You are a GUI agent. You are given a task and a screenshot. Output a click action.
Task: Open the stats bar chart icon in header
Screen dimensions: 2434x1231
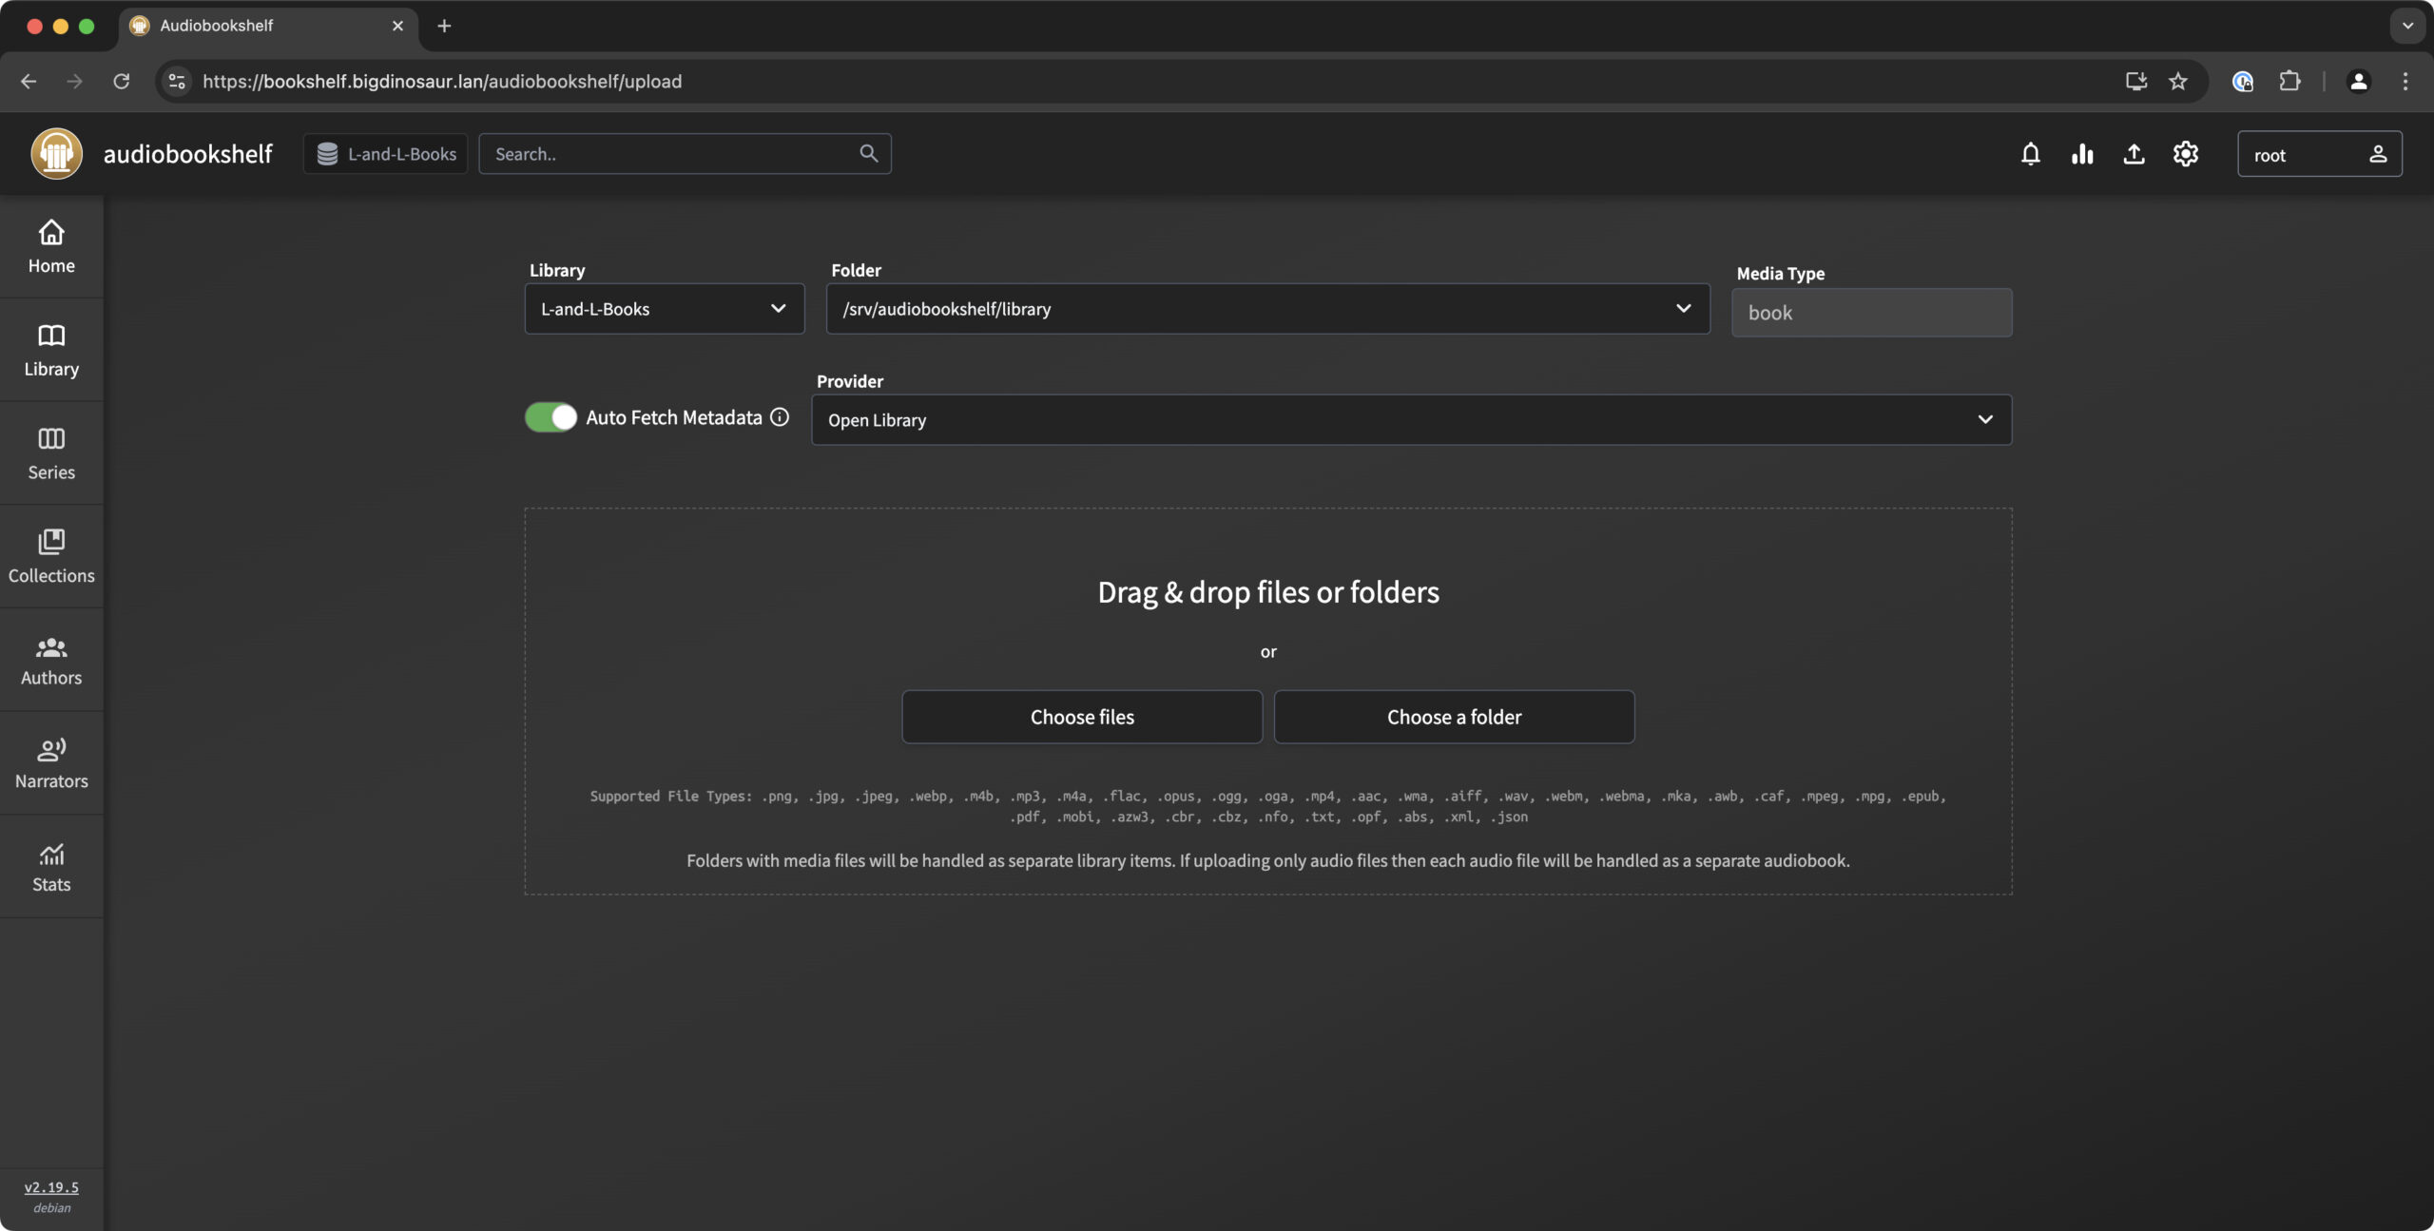[x=2082, y=154]
